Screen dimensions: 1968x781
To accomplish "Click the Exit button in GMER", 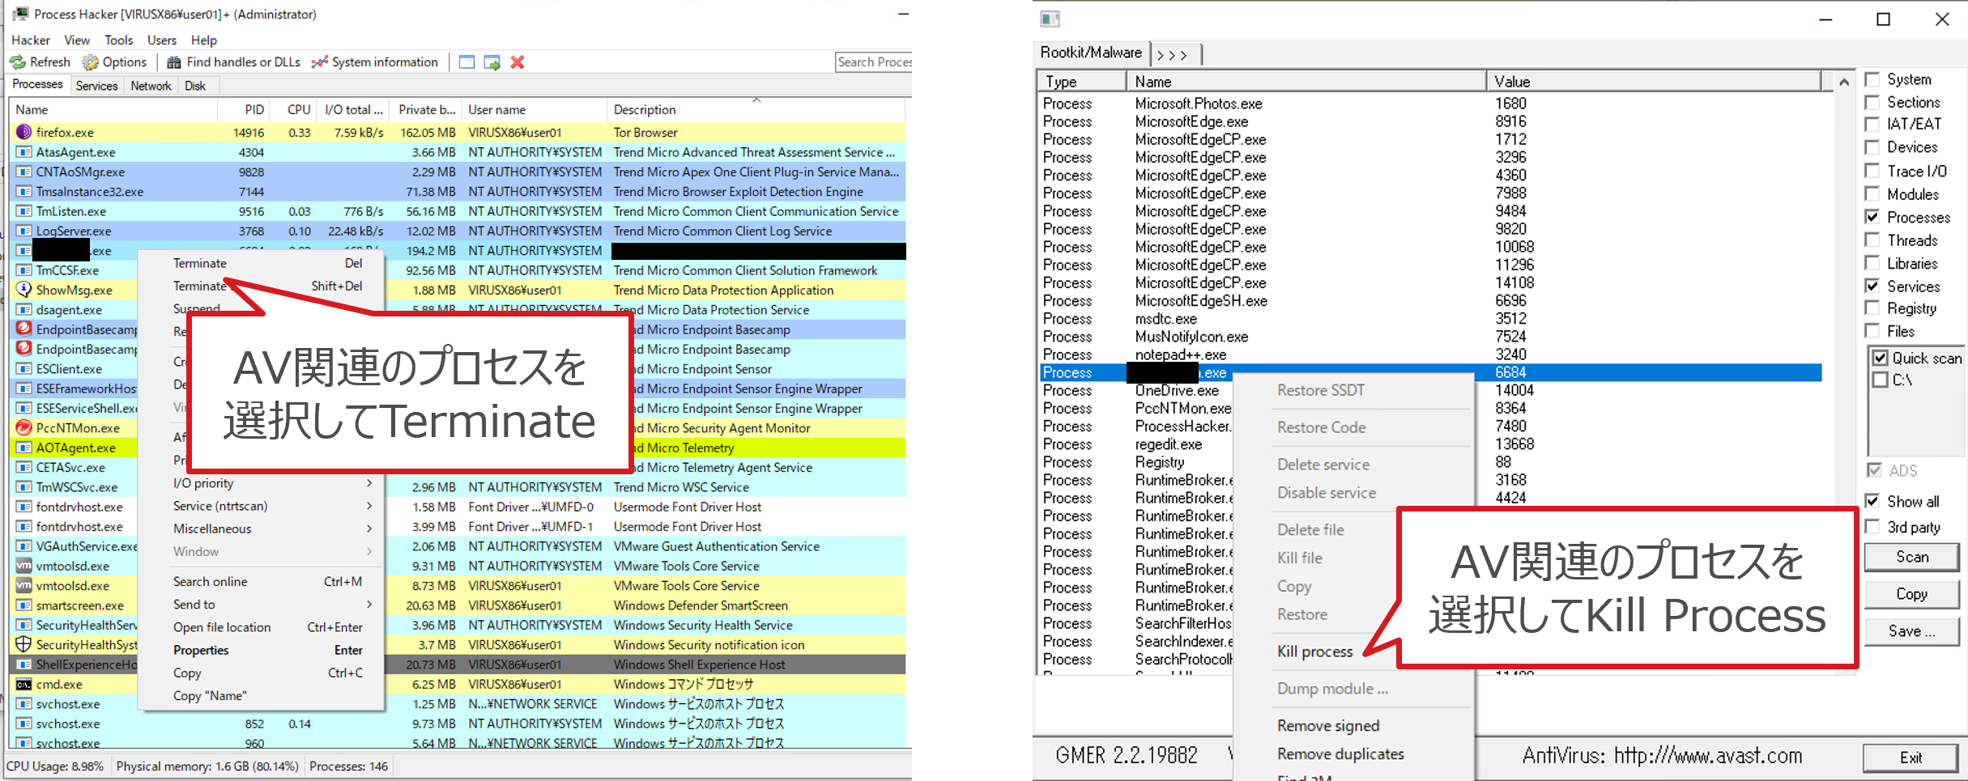I will pos(1910,758).
